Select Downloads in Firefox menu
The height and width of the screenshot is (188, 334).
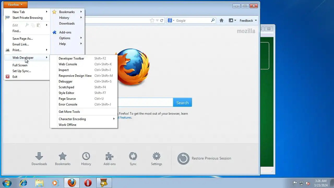click(67, 23)
